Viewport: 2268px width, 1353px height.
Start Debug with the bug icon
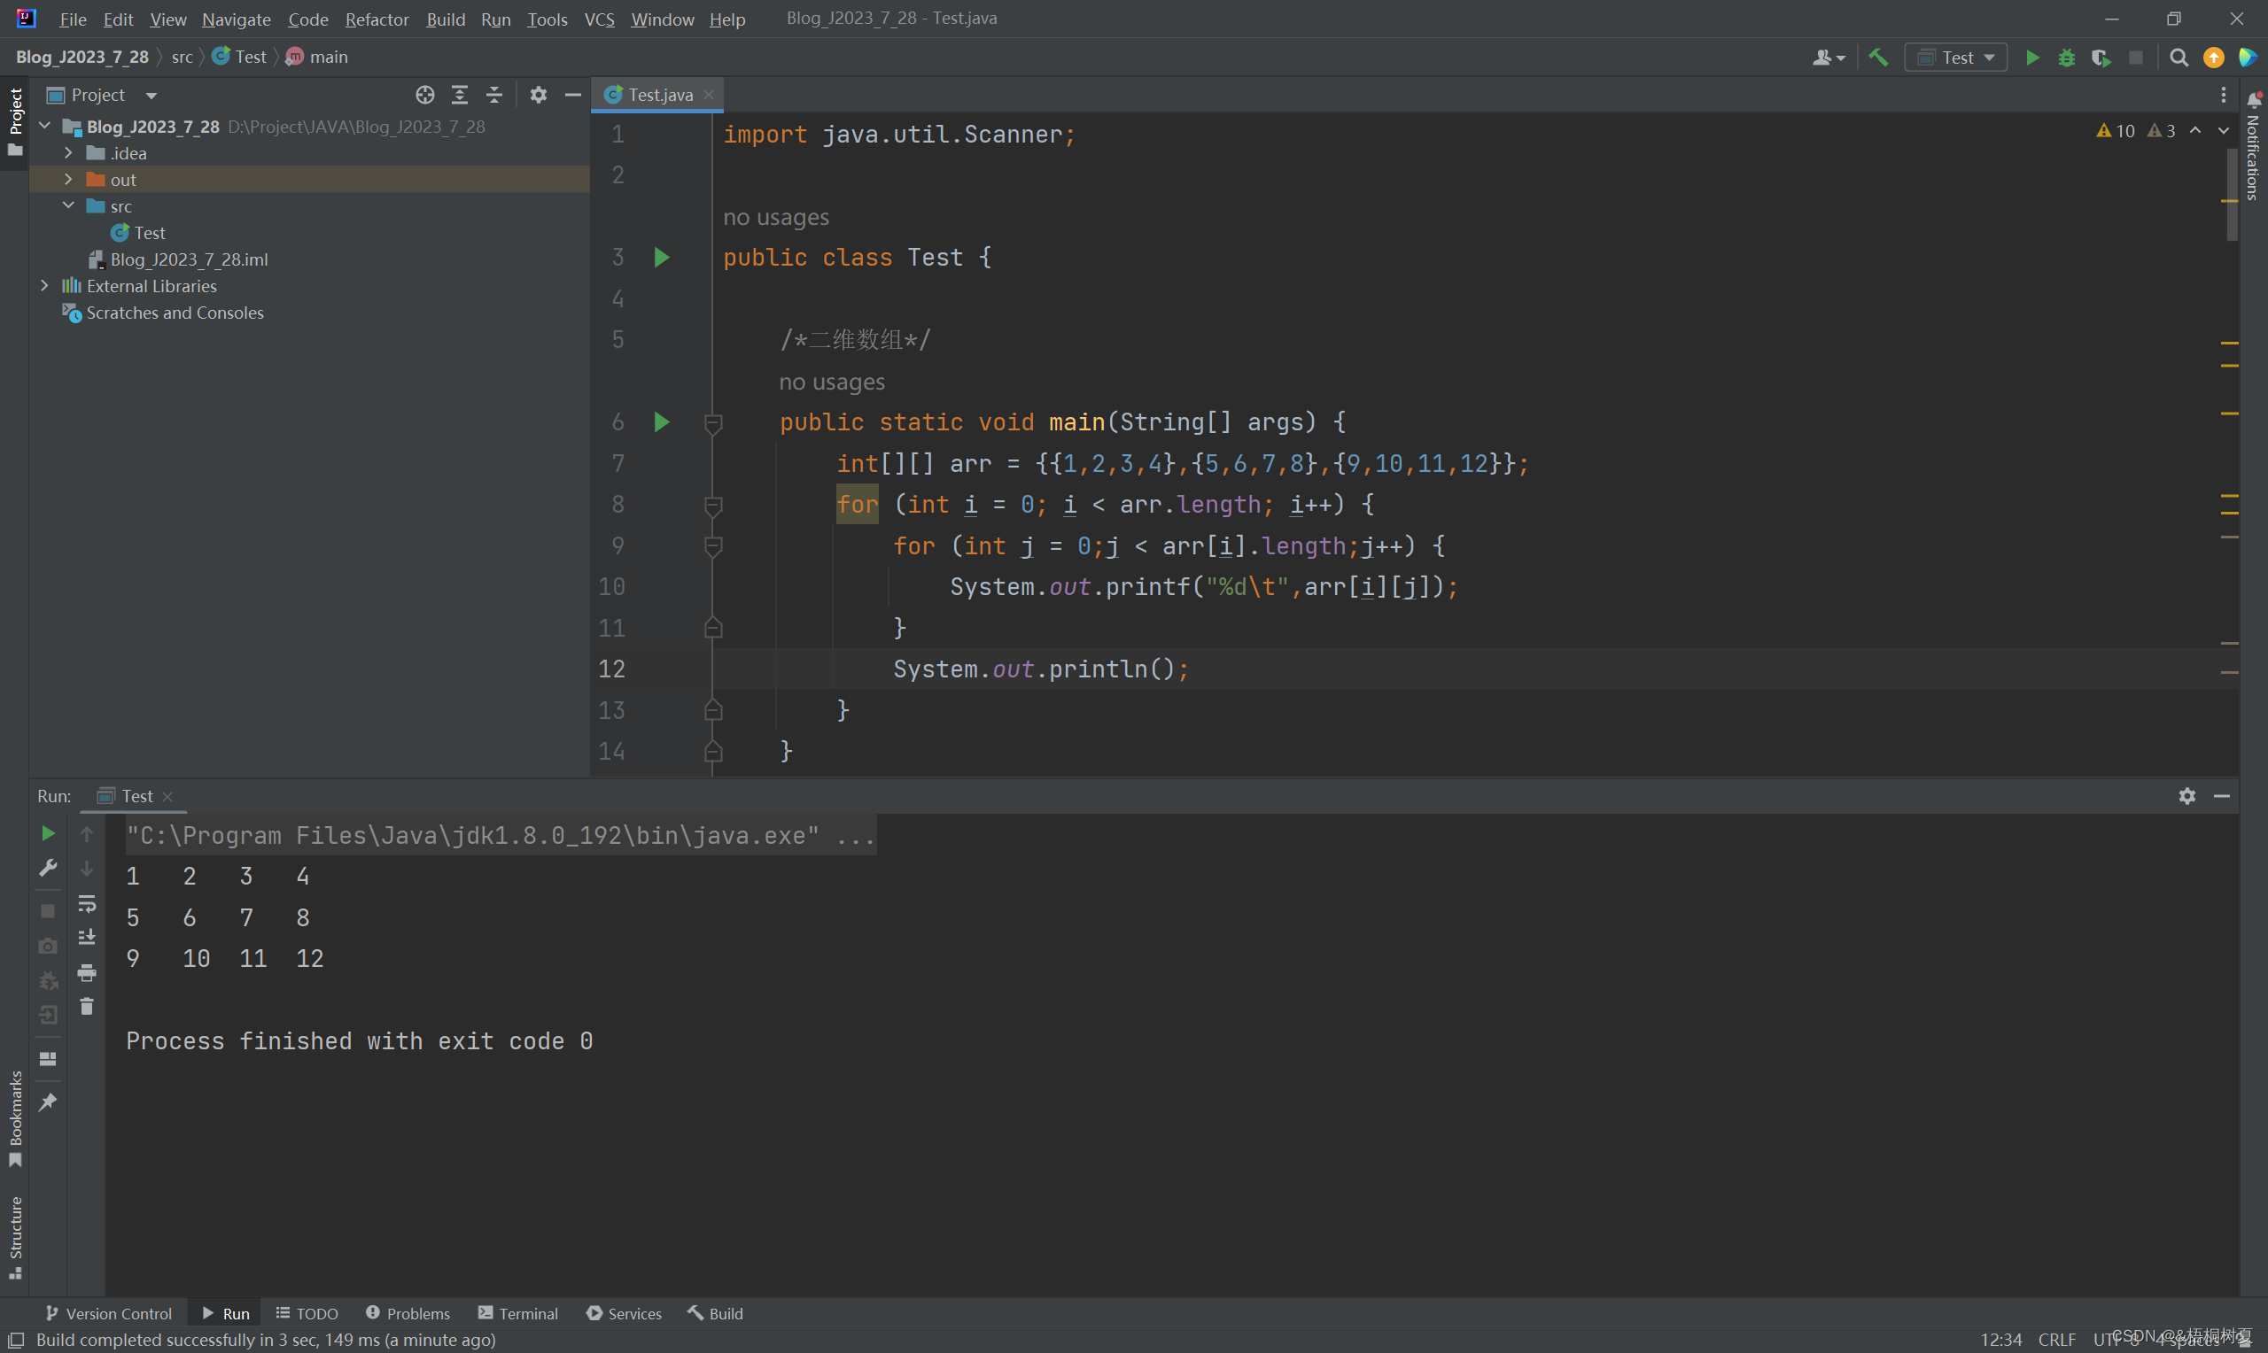[x=2067, y=58]
